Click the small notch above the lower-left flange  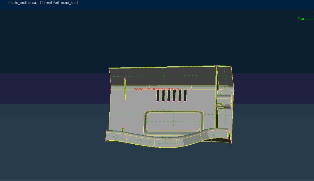(123, 129)
